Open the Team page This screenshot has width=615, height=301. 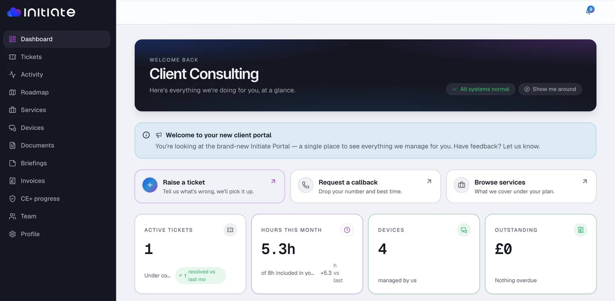point(57,216)
